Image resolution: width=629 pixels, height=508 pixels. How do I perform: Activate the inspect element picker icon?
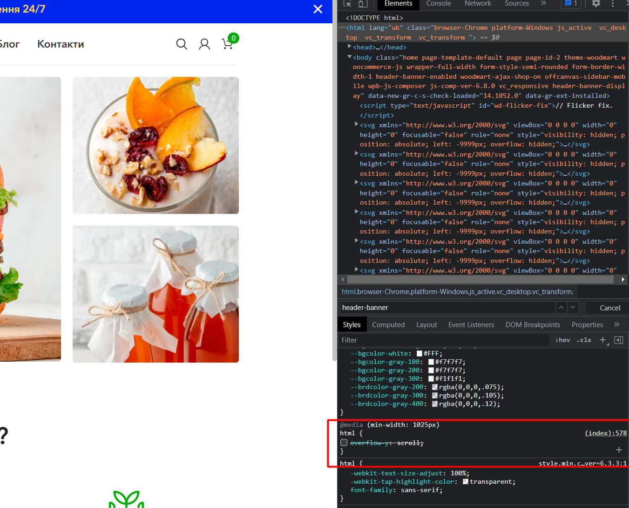coord(347,4)
